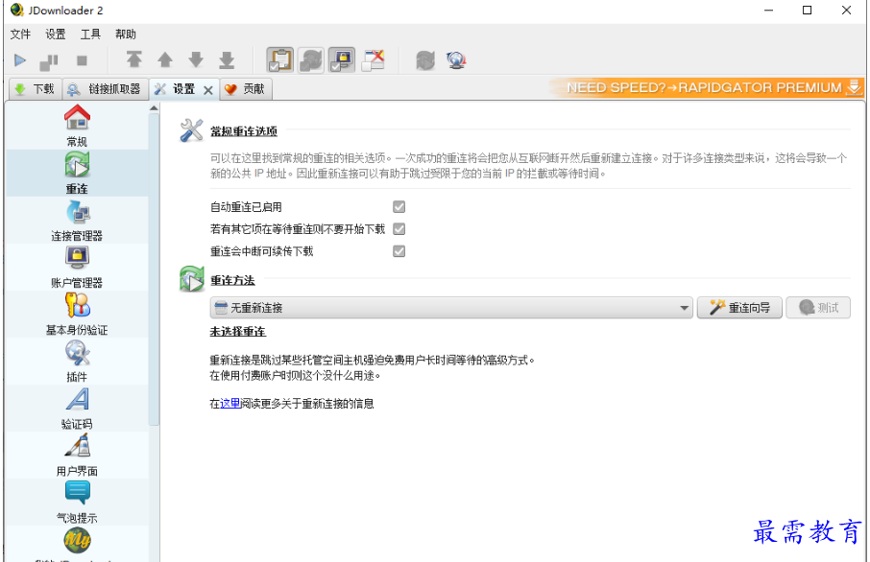The width and height of the screenshot is (870, 562).
Task: Toggle automatic reconnect toolbar icon
Action: 311,59
